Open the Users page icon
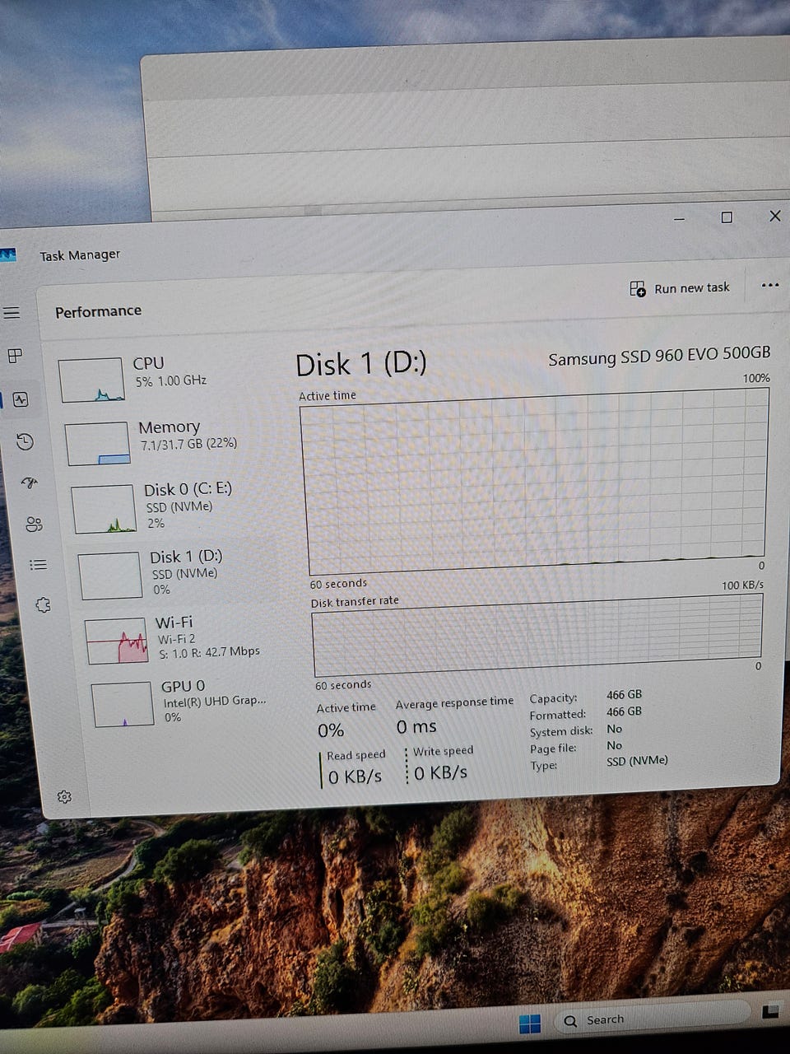The height and width of the screenshot is (1054, 790). click(34, 525)
